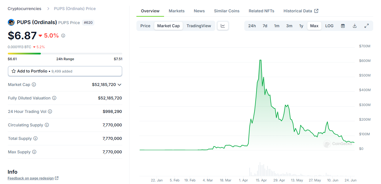The width and height of the screenshot is (381, 184).
Task: Click the $6.61 24h low value
Action: (x=12, y=59)
